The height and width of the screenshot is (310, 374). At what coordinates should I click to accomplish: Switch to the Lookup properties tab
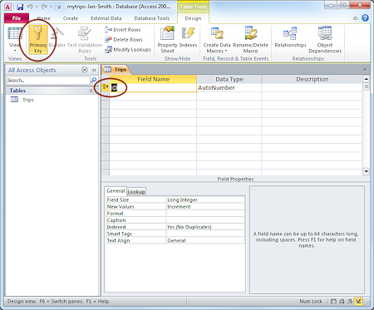(x=136, y=191)
